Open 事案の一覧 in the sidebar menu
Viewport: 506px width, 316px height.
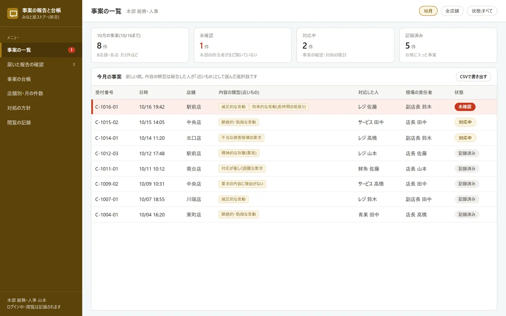41,50
